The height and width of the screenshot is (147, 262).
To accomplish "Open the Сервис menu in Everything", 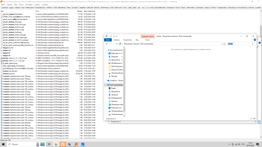I will pyautogui.click(x=37, y=4).
